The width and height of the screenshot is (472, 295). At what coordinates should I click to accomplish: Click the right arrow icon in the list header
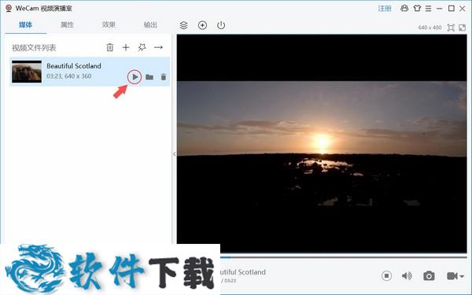(158, 47)
